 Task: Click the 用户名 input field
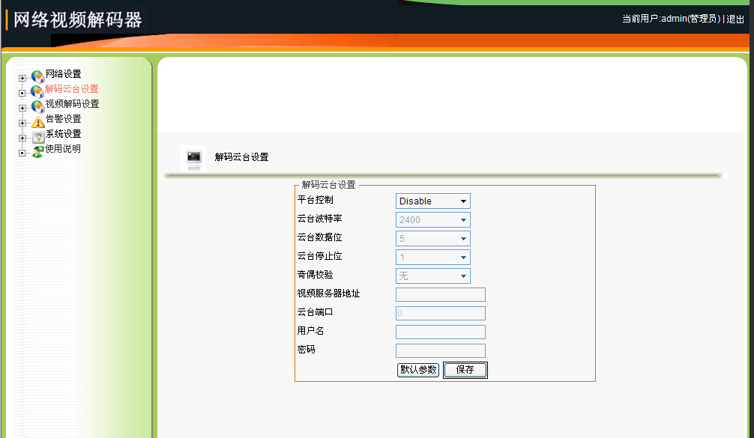point(440,332)
